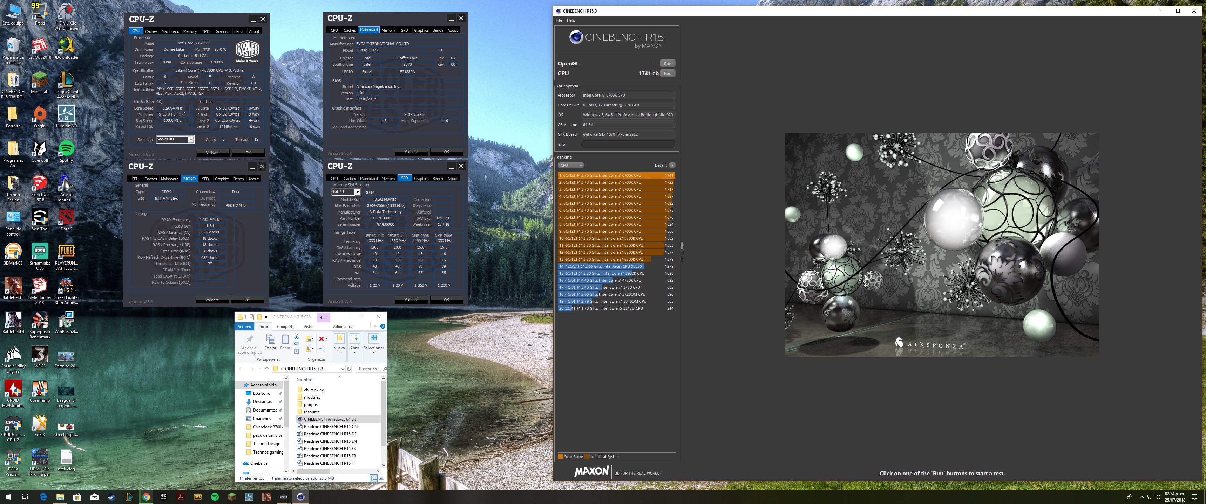This screenshot has height=504, width=1206.
Task: Open the Superposition Benchmark desktop icon
Action: pos(40,325)
